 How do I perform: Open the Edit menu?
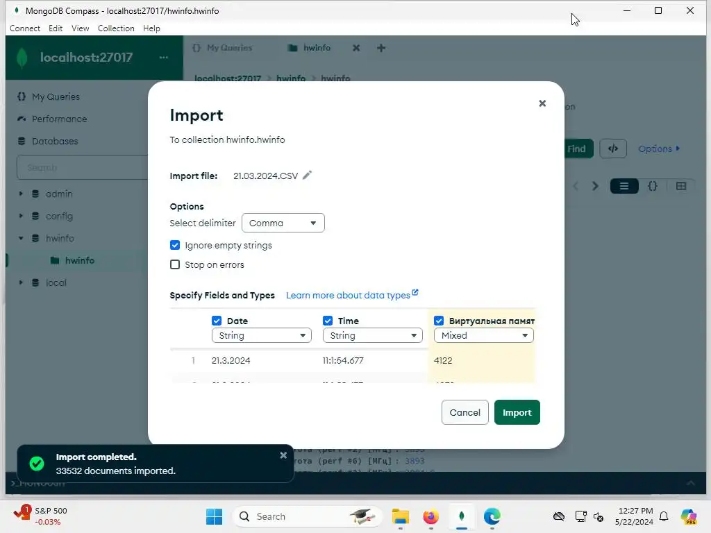pos(56,28)
